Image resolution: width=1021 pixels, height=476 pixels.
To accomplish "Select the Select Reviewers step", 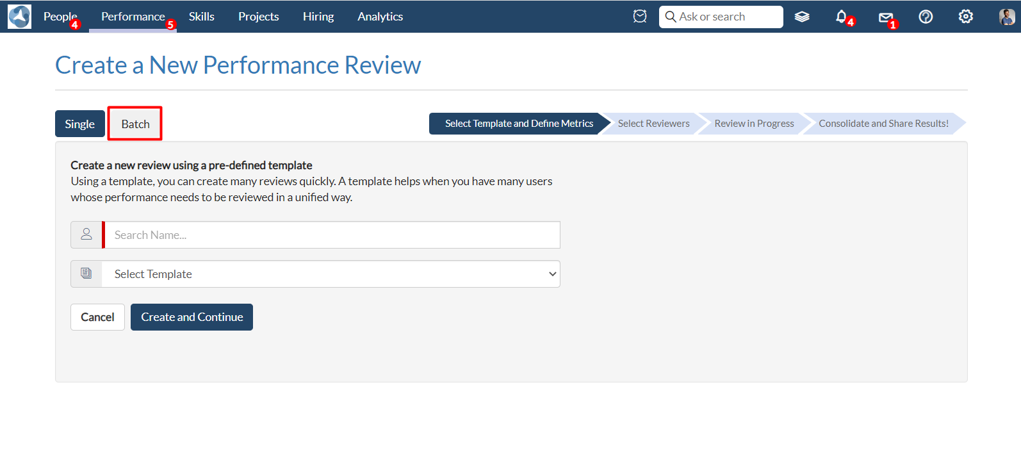I will coord(653,124).
